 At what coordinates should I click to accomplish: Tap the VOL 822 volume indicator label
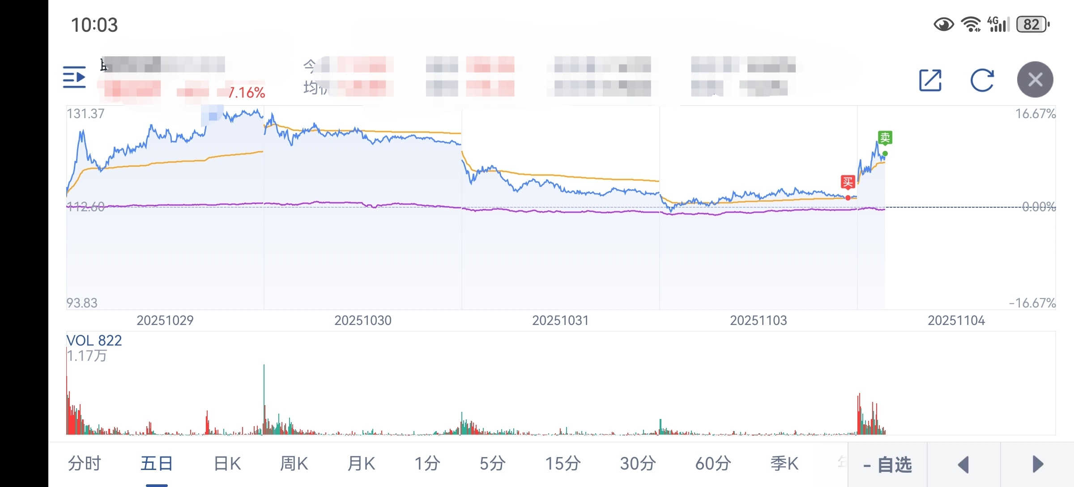click(x=94, y=341)
